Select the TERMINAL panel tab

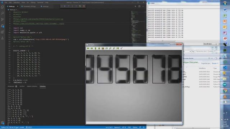click(x=42, y=86)
